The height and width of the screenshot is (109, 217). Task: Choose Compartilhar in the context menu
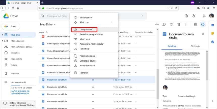94,30
